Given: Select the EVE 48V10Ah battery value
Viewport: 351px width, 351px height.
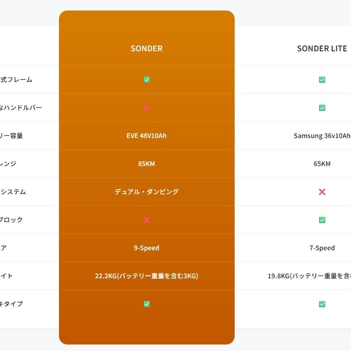Looking at the screenshot, I should point(147,136).
